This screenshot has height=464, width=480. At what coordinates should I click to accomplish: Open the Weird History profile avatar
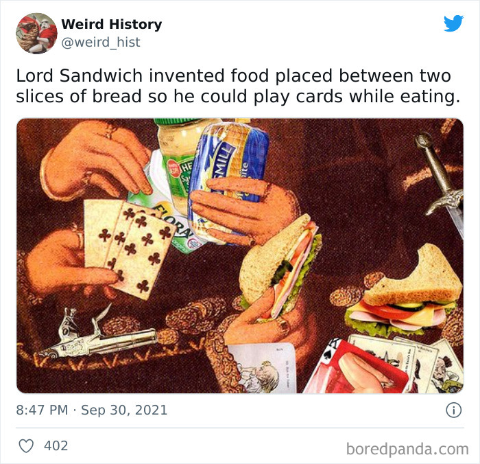click(36, 33)
